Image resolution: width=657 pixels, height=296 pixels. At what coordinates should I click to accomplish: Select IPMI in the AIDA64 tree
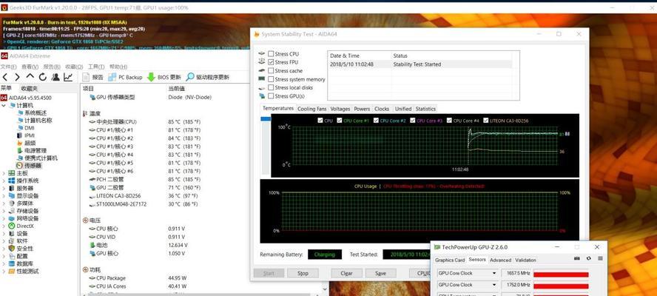[x=26, y=135]
